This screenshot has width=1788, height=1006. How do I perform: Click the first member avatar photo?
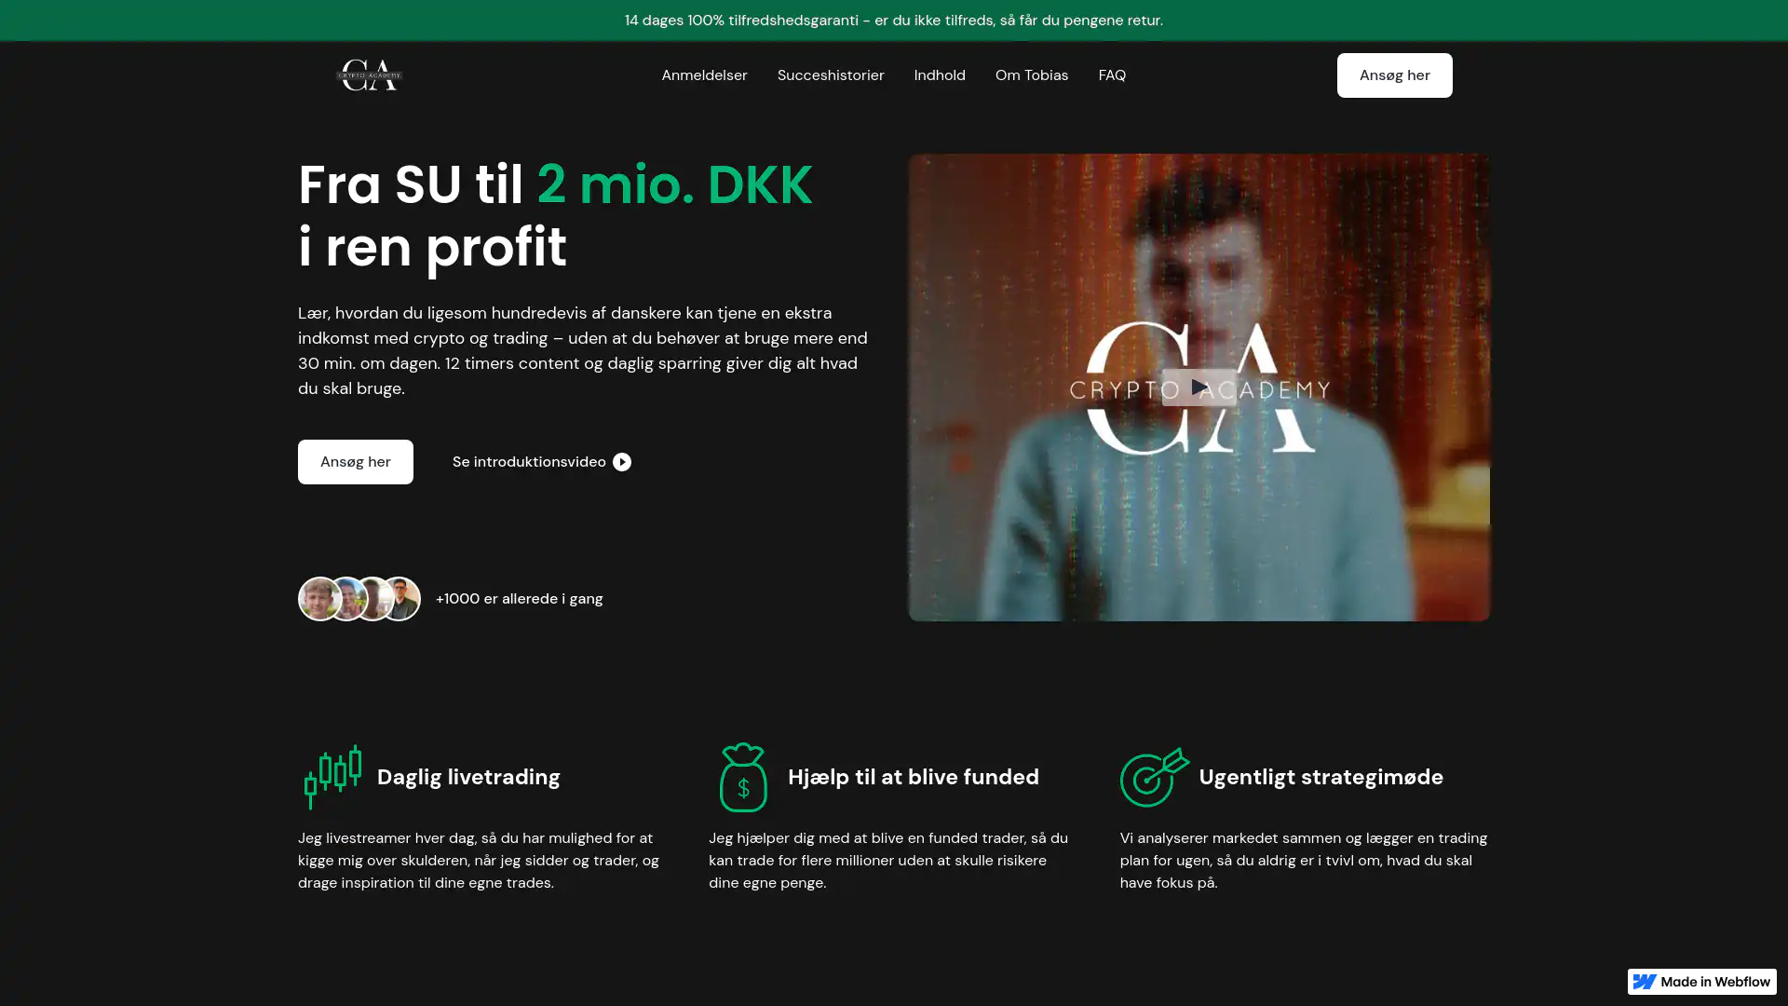click(x=318, y=599)
